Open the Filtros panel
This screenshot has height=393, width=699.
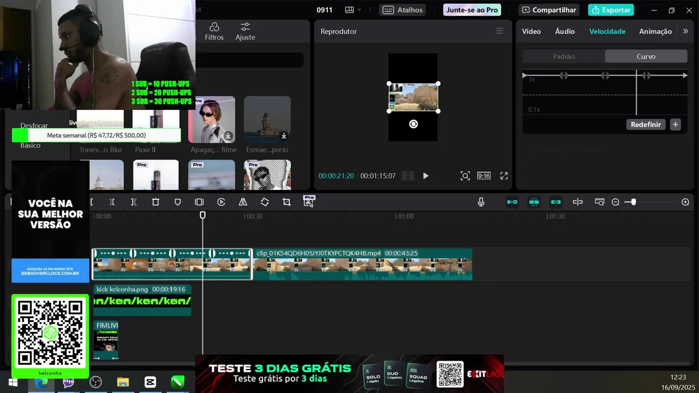click(x=214, y=32)
